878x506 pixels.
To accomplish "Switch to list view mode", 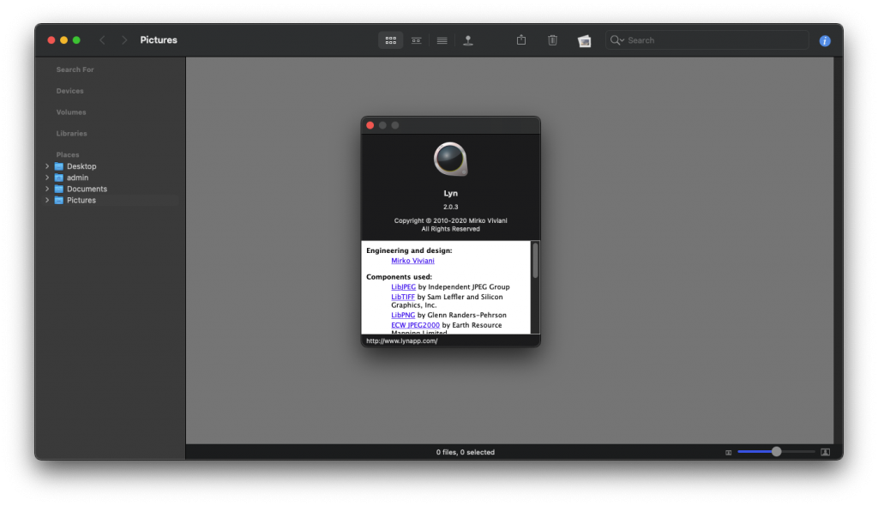I will pos(442,40).
